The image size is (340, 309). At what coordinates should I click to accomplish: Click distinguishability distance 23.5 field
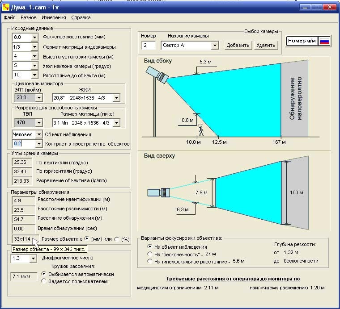pos(23,210)
